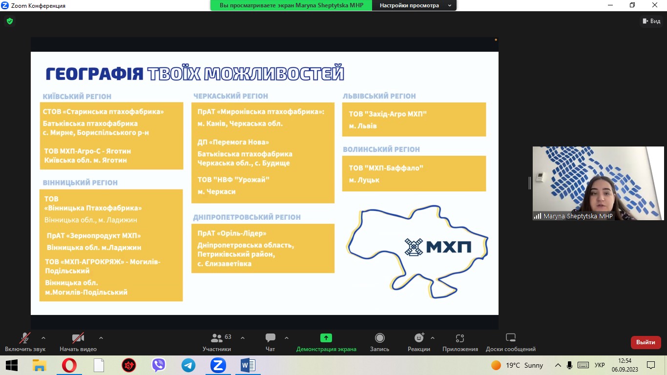
Task: Click the microphone tray icon
Action: pos(570,365)
